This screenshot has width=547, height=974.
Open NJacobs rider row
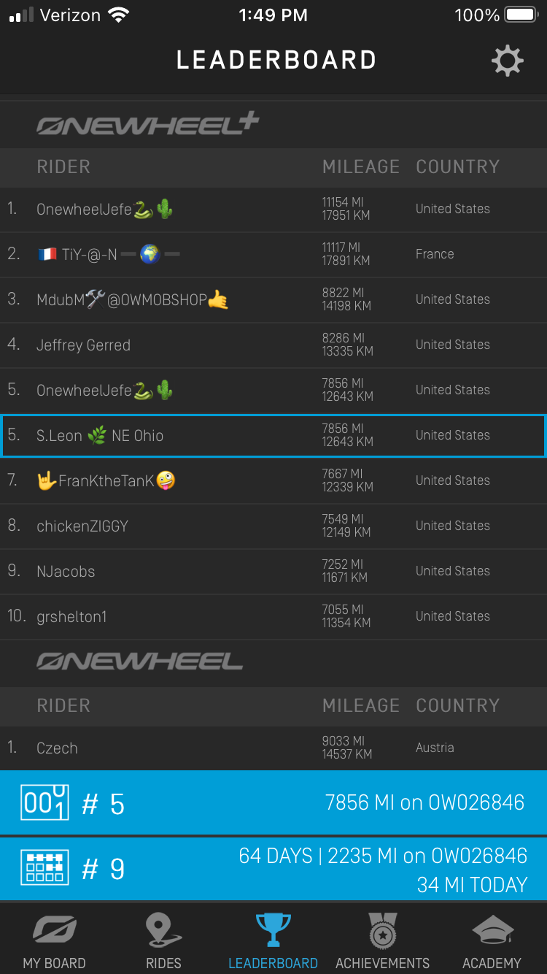click(x=66, y=571)
